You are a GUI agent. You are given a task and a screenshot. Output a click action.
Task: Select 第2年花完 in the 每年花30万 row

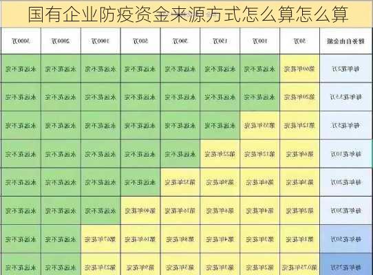pyautogui.click(x=300, y=210)
